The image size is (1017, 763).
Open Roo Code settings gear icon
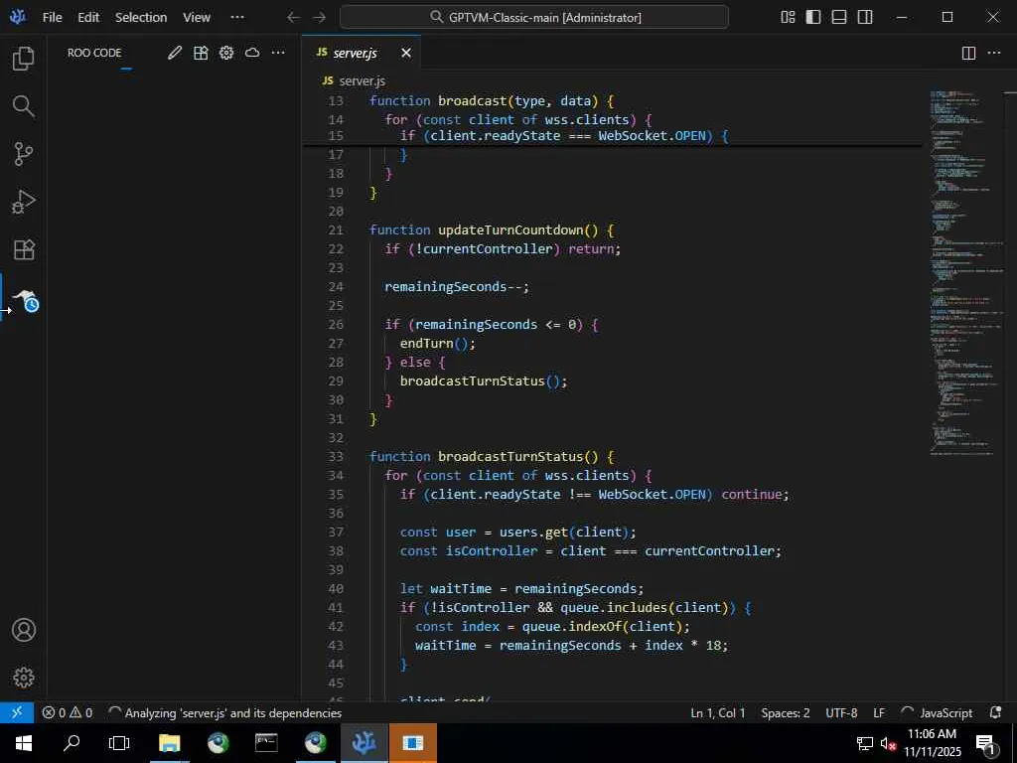tap(226, 53)
